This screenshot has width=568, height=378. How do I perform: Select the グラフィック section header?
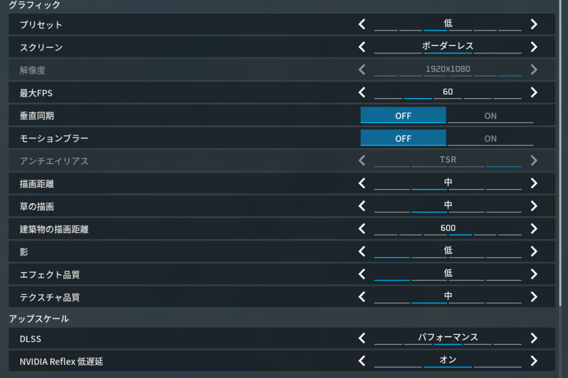(x=31, y=5)
